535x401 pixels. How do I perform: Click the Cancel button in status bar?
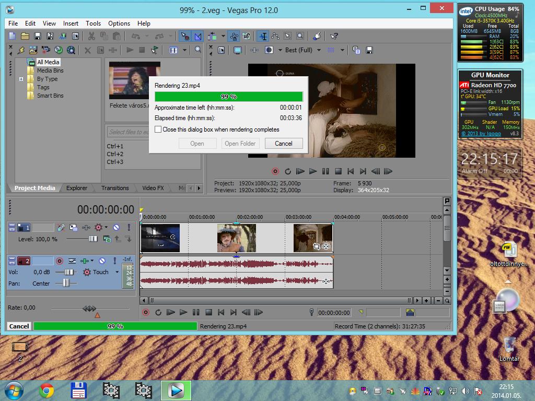click(19, 326)
